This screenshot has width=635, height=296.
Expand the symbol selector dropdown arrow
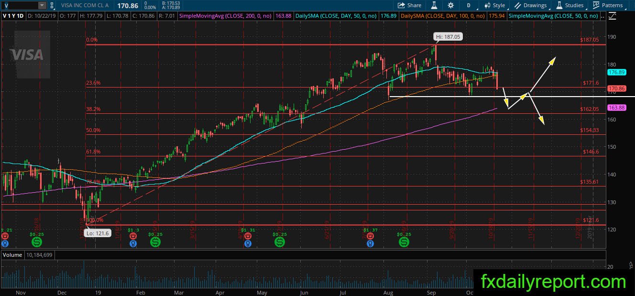pos(42,5)
